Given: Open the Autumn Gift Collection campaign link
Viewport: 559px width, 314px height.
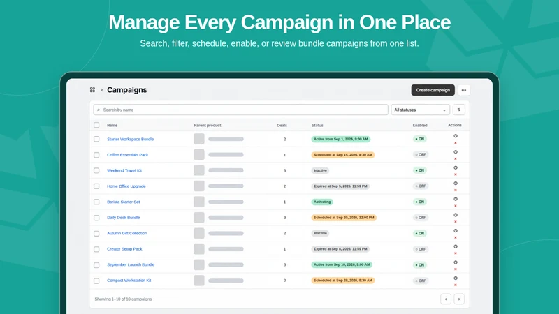Looking at the screenshot, I should pyautogui.click(x=127, y=233).
